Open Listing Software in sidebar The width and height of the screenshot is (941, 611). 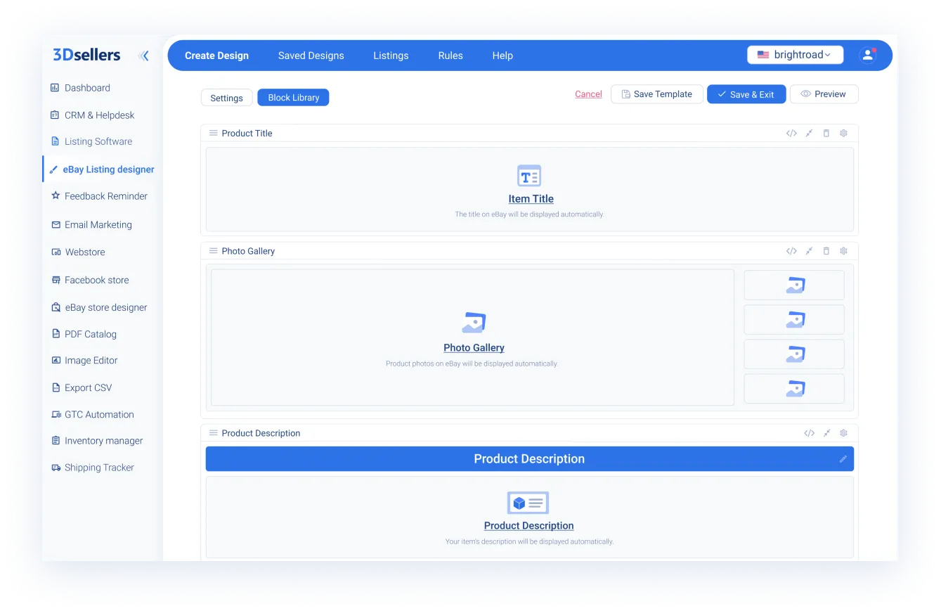click(x=91, y=141)
